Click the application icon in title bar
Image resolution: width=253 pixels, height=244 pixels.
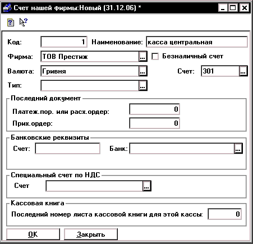[x=7, y=8]
